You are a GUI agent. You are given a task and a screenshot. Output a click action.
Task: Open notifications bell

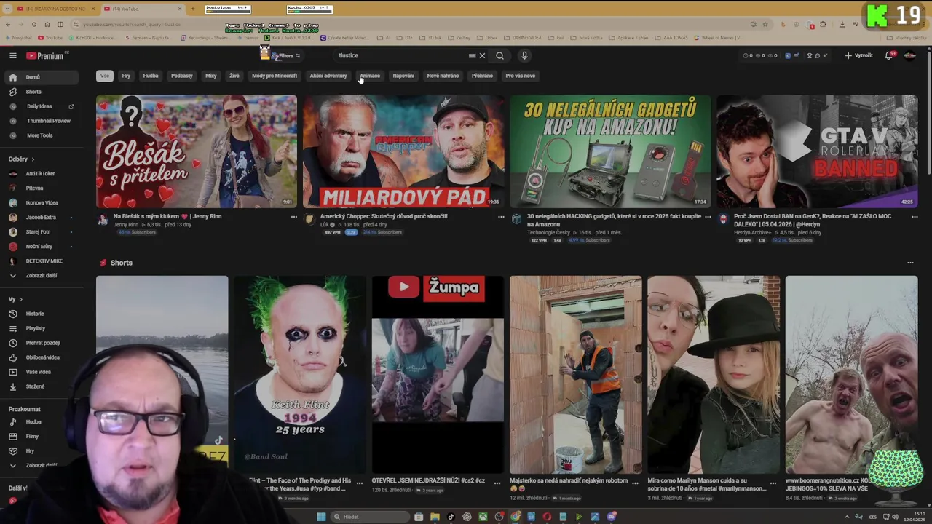point(889,55)
